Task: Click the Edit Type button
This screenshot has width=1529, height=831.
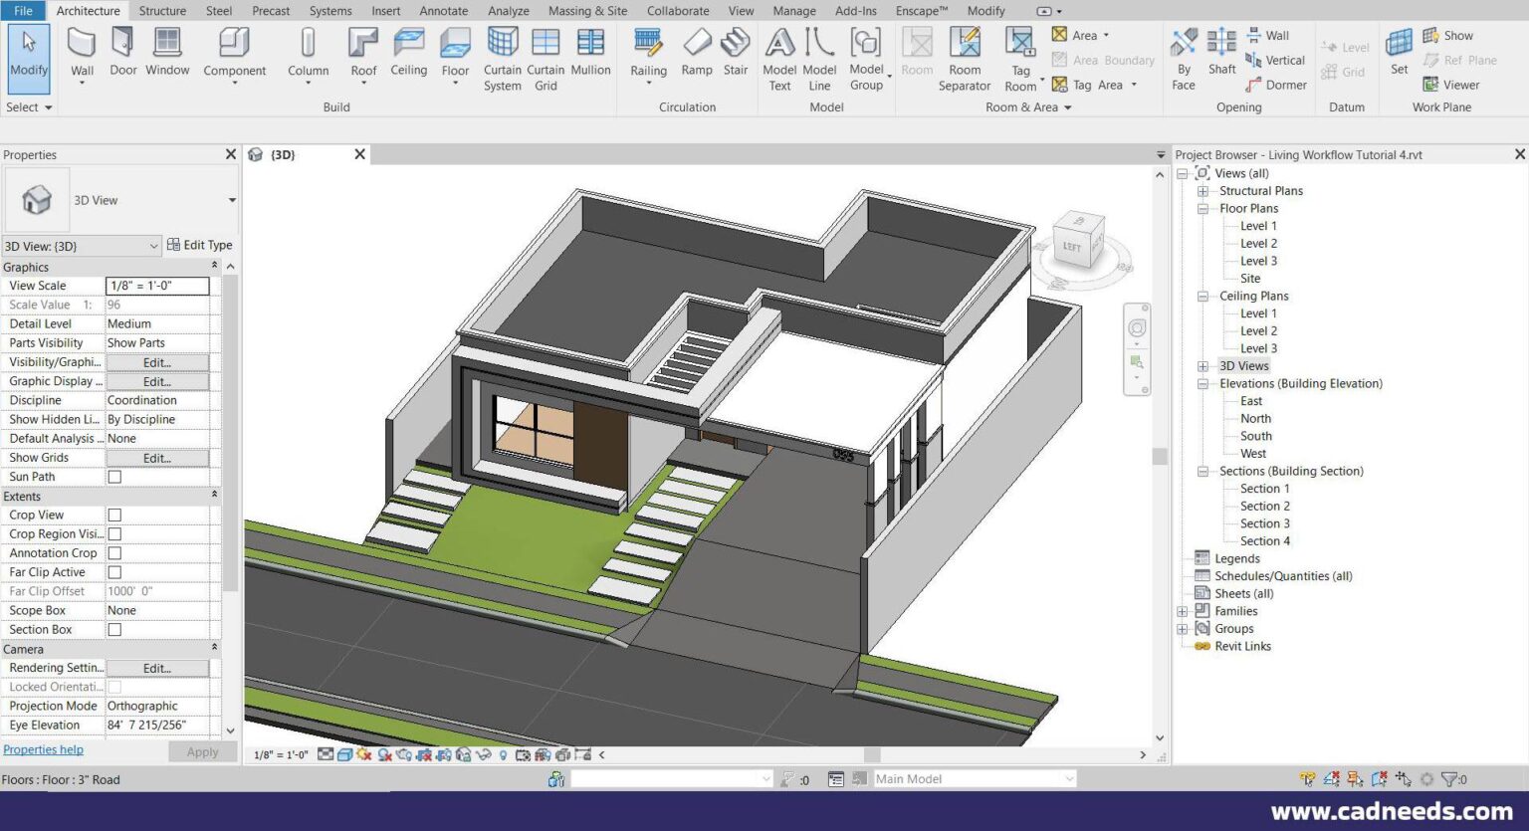Action: pos(199,245)
